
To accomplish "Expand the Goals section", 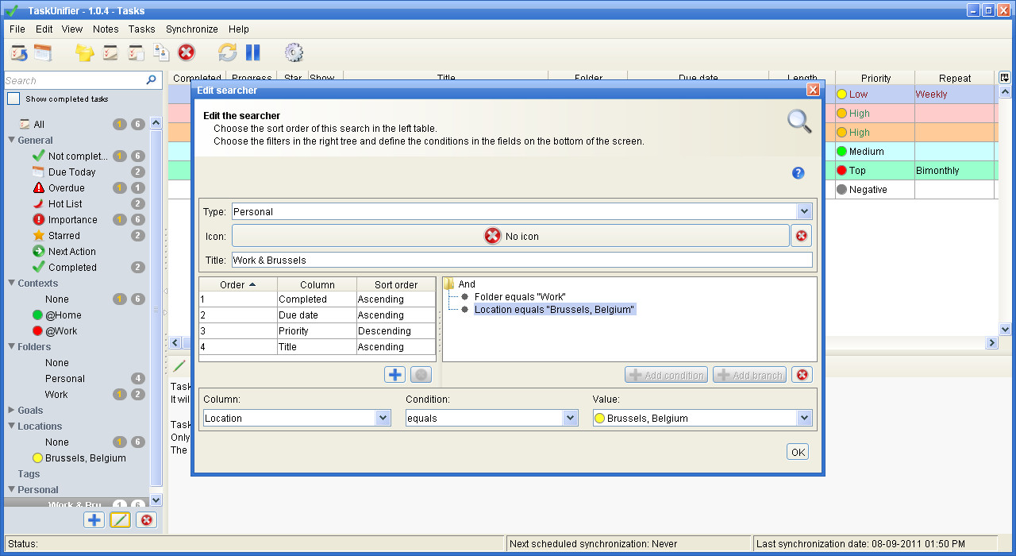I will coord(12,411).
